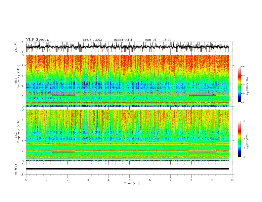Click the ch.2 Frequency (kHz) axis label
The height and width of the screenshot is (202, 262).
(x=17, y=131)
